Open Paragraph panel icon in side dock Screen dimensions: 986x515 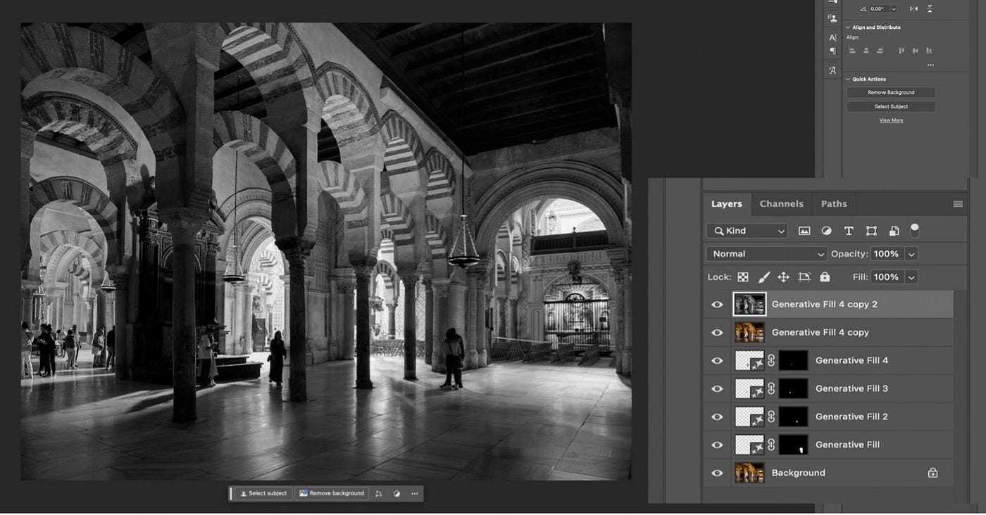pyautogui.click(x=832, y=51)
